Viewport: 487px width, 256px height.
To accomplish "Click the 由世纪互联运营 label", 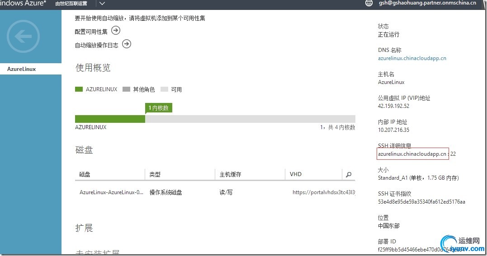I will (x=71, y=4).
